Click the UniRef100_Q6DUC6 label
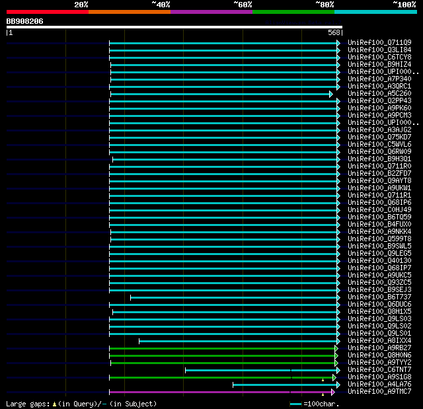The height and width of the screenshot is (409, 423). (x=379, y=305)
